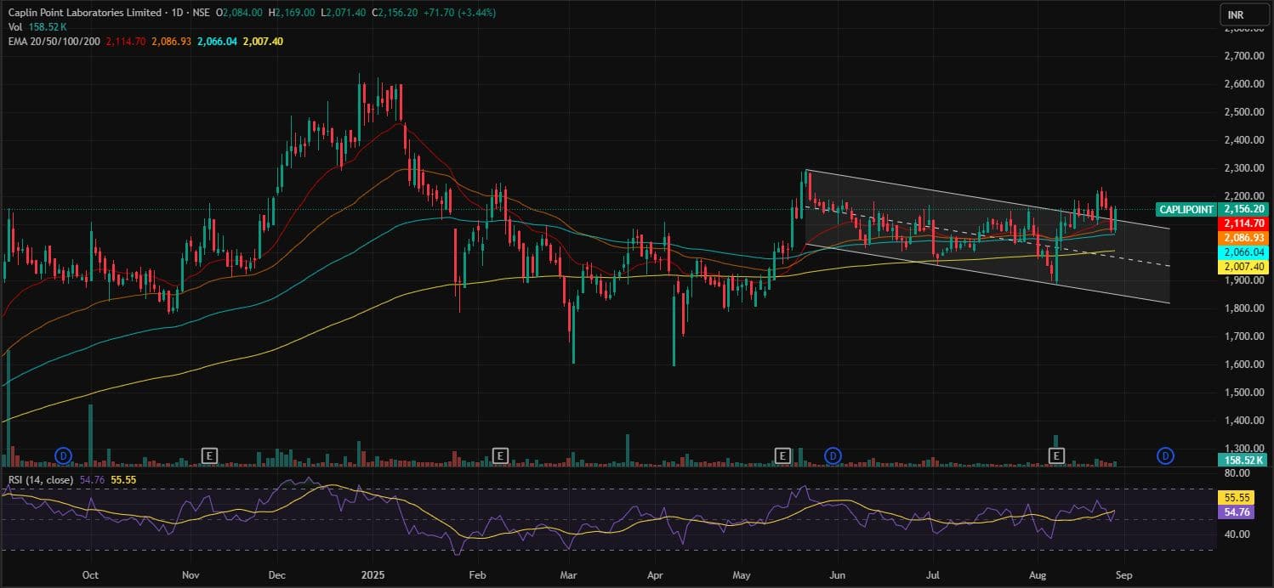
Task: Select the RSI (14, close) indicator legend
Action: [x=42, y=479]
